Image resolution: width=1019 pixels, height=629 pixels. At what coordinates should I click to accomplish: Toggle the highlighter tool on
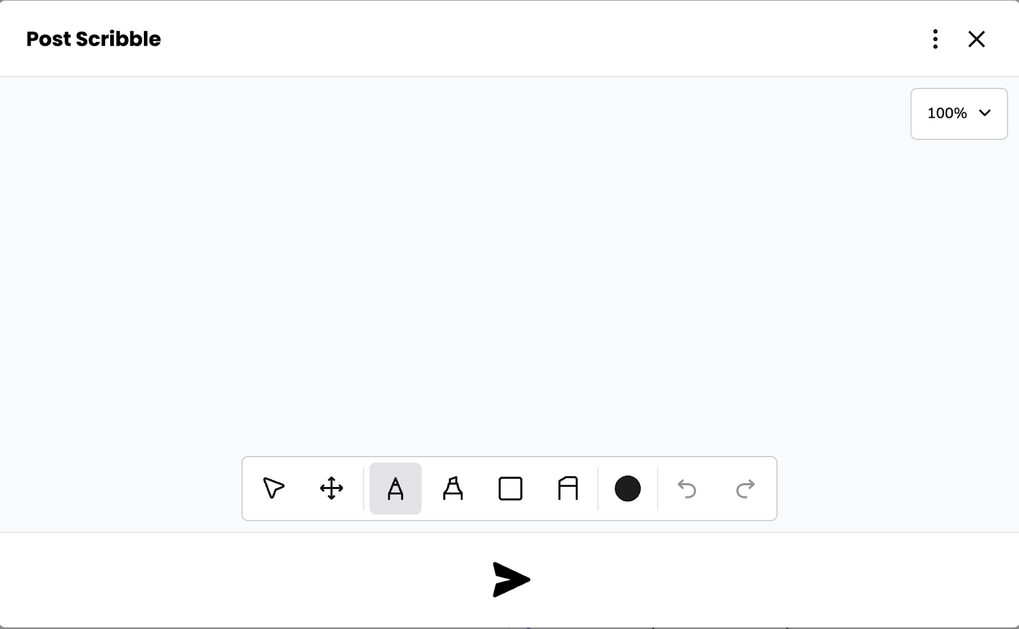pyautogui.click(x=453, y=488)
